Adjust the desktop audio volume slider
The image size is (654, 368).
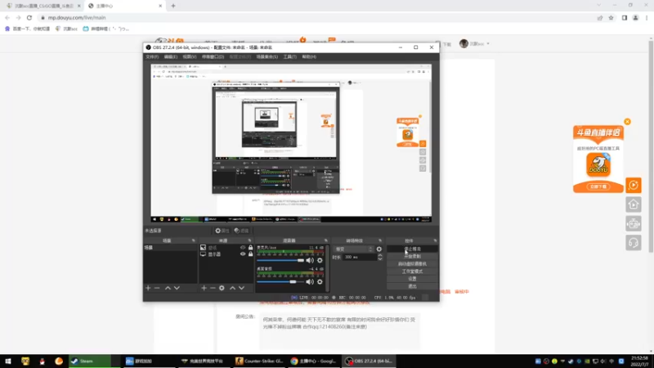coord(280,281)
